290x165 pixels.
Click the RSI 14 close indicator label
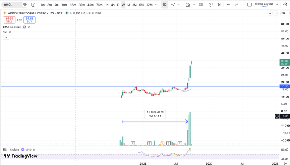(11, 150)
